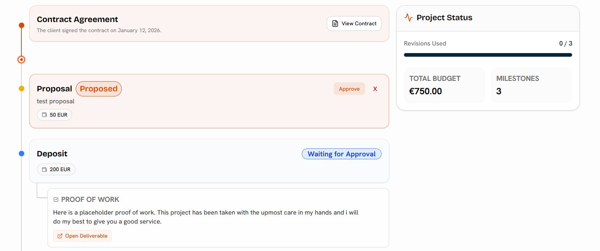Click the 200 EUR deposit amount chip
Screen dimensions: 600x251
(x=56, y=169)
